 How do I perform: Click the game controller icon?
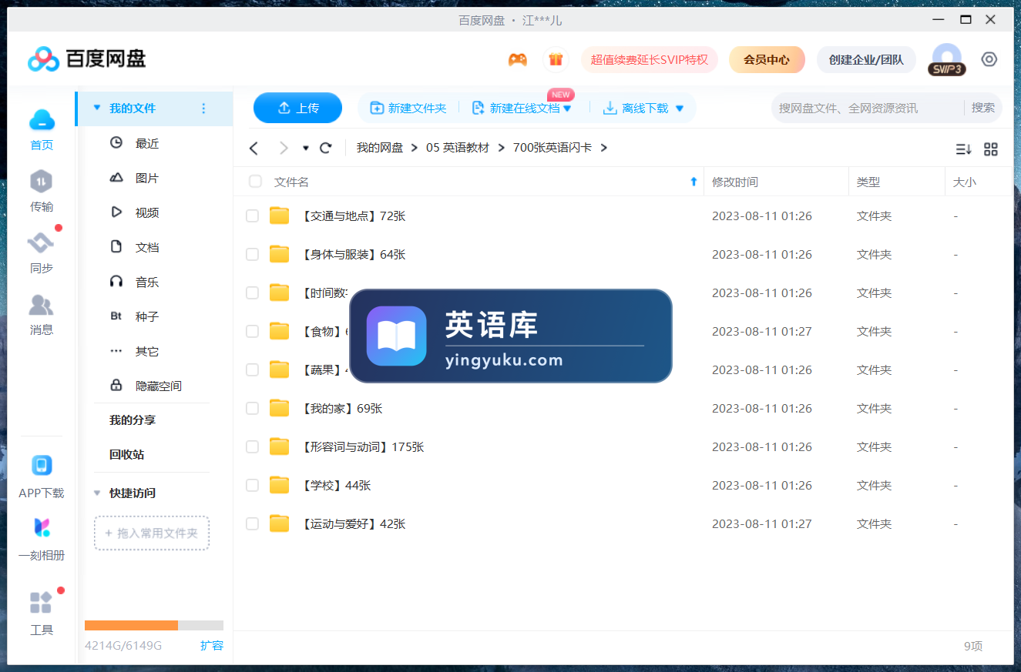[518, 59]
